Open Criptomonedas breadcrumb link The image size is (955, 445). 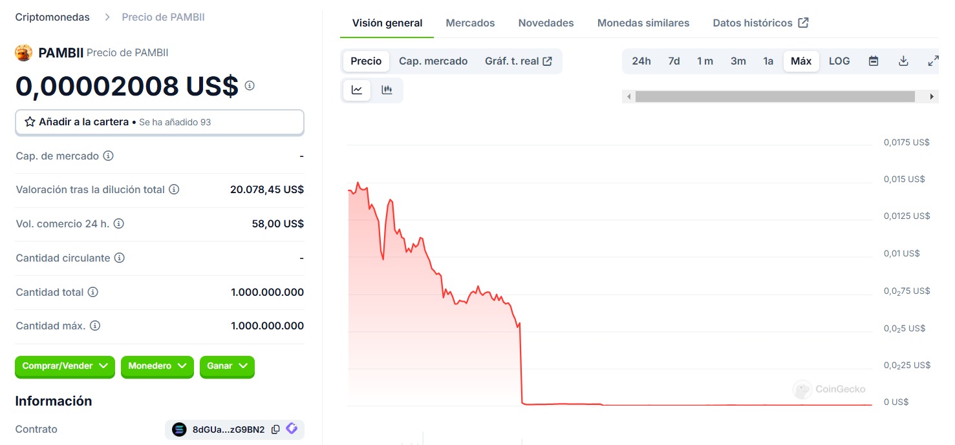tap(52, 17)
